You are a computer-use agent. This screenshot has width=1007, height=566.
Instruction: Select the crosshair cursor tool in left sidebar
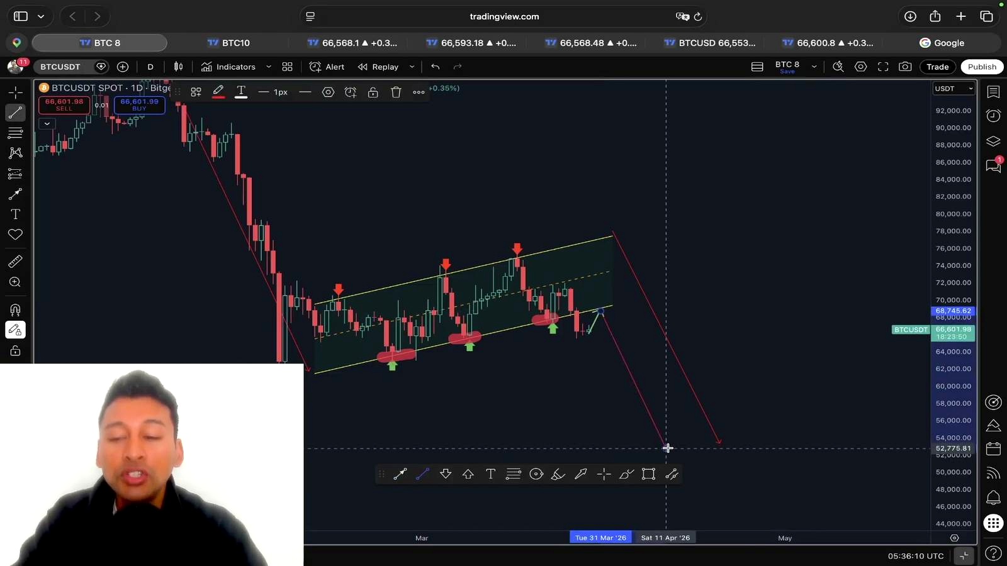15,92
